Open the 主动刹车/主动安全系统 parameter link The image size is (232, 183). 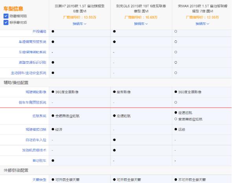tap(28, 73)
